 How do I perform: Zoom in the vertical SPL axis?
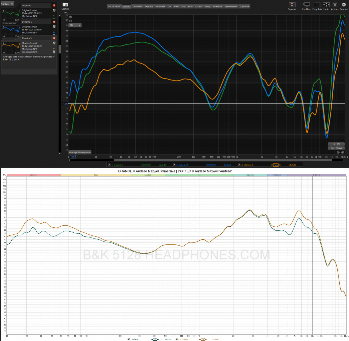point(70,17)
